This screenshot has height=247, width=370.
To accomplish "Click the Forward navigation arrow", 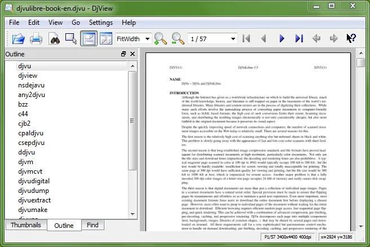I will coord(334,38).
